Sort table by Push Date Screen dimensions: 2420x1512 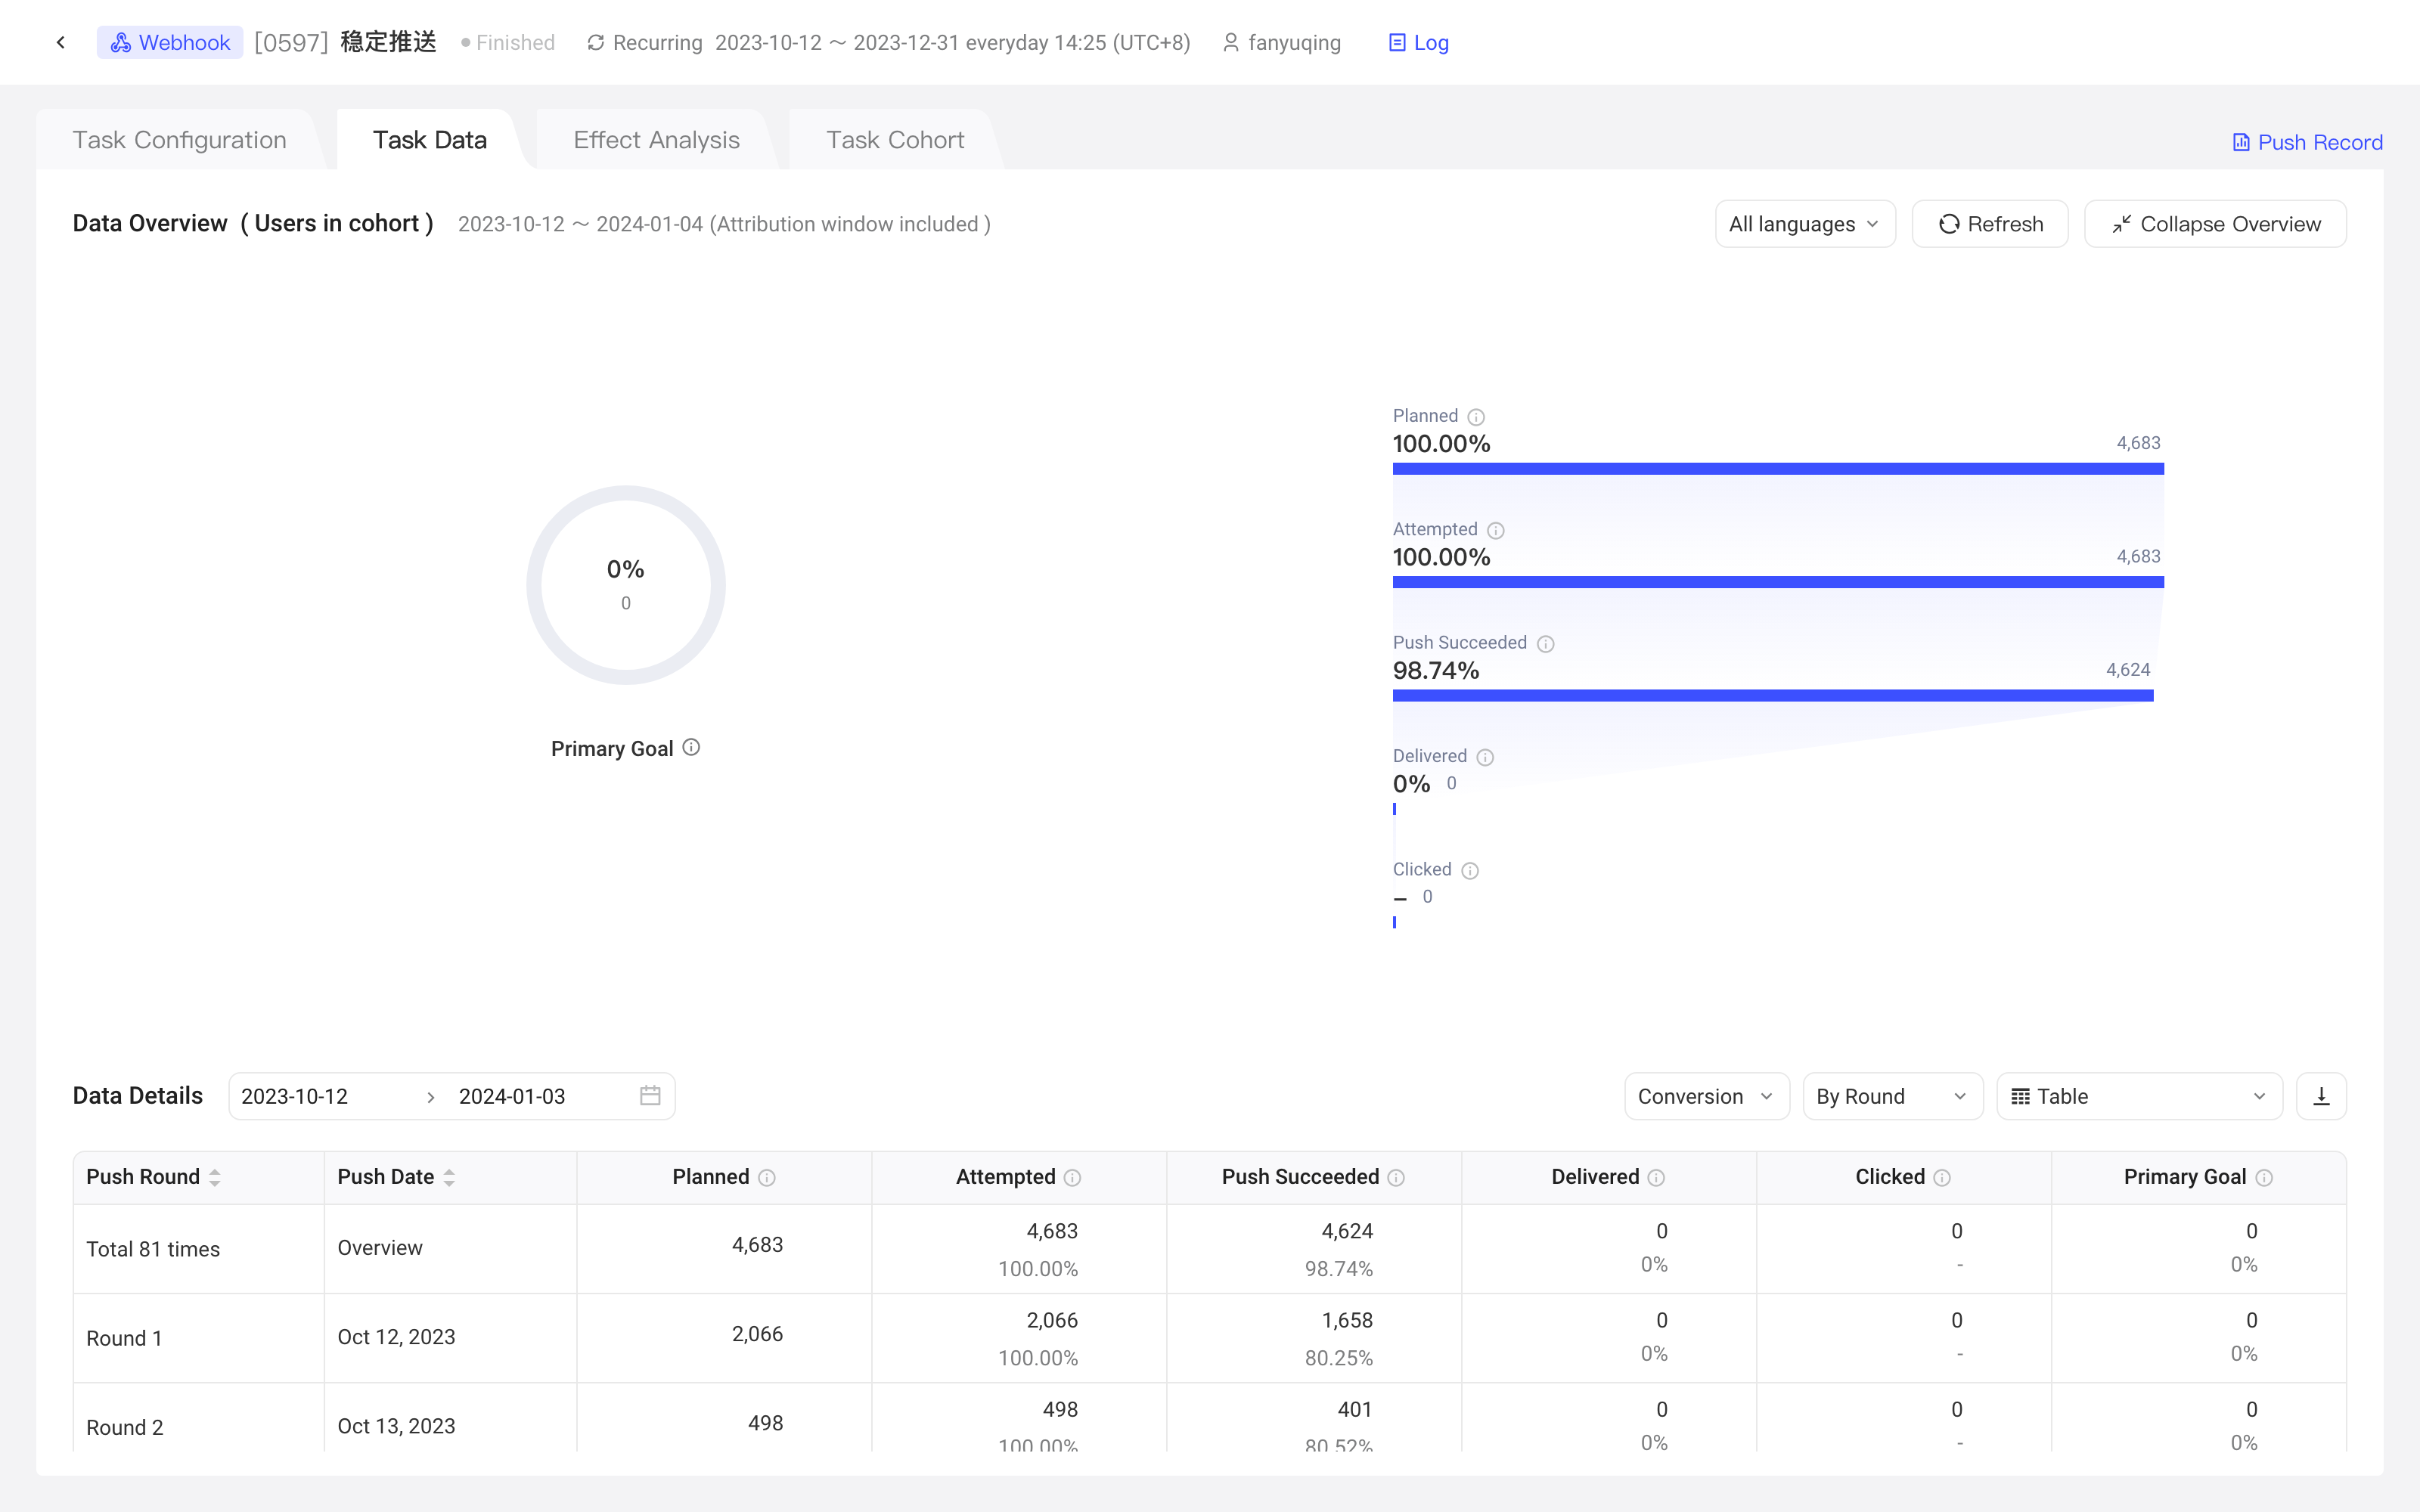click(x=449, y=1178)
